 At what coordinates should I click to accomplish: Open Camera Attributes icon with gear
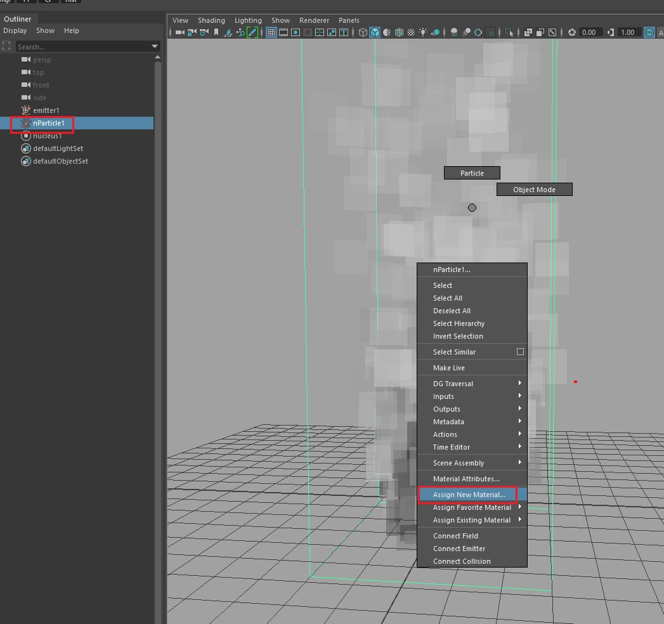(204, 32)
